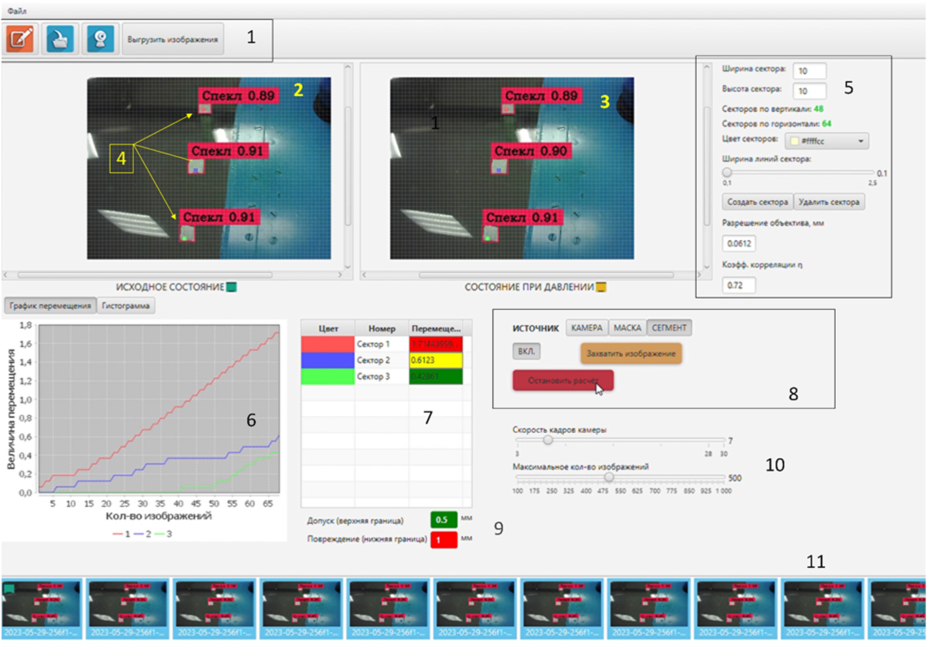Click the Скорость кадров камеры slider handle
The height and width of the screenshot is (647, 928).
point(548,440)
